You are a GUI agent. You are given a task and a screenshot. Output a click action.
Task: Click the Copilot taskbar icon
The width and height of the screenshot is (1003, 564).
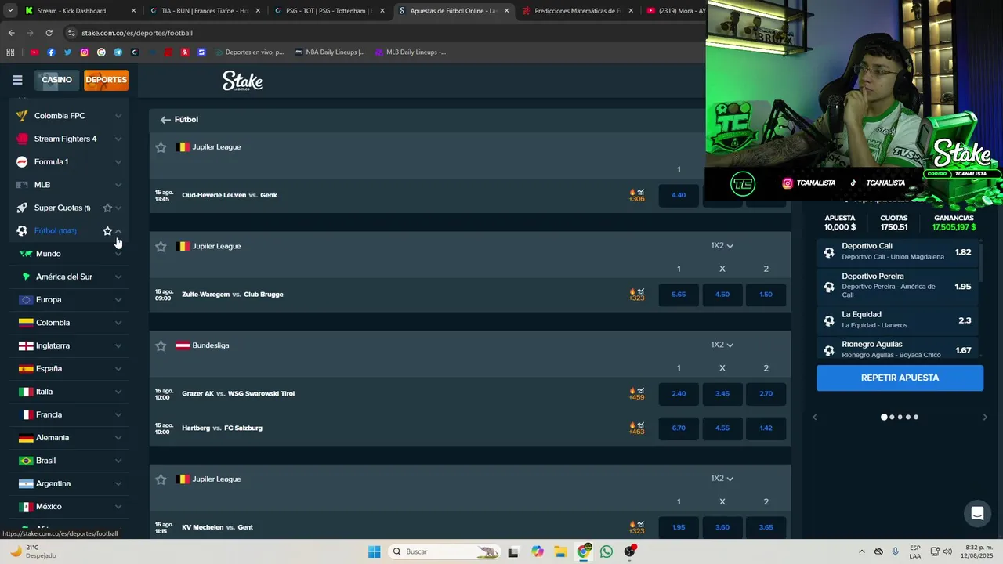click(537, 551)
